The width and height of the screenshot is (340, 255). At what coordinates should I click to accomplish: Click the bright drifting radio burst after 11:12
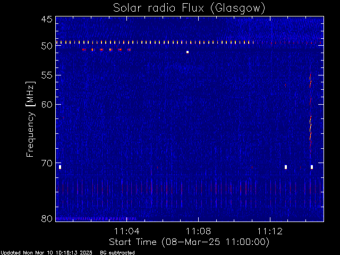tap(310, 113)
